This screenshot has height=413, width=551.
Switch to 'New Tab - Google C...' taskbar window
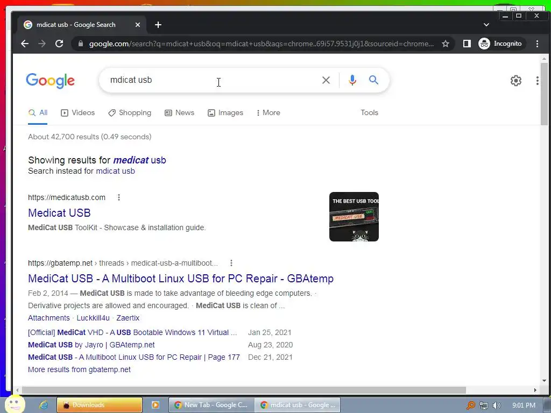click(211, 405)
